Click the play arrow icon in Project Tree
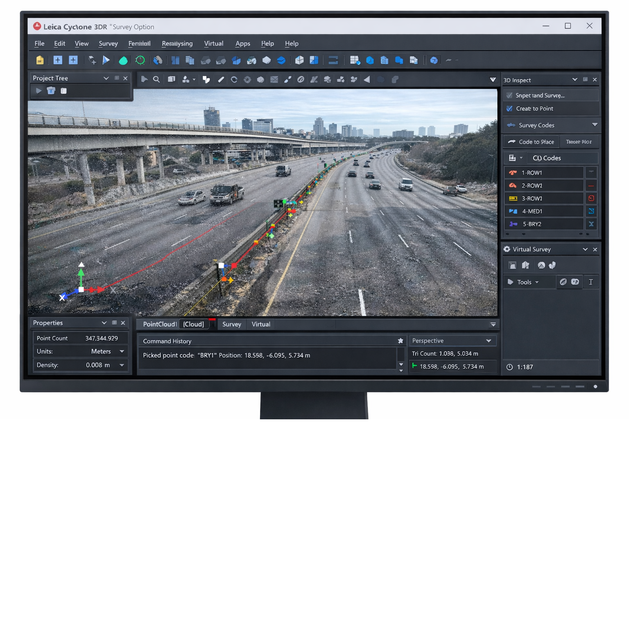 [38, 91]
